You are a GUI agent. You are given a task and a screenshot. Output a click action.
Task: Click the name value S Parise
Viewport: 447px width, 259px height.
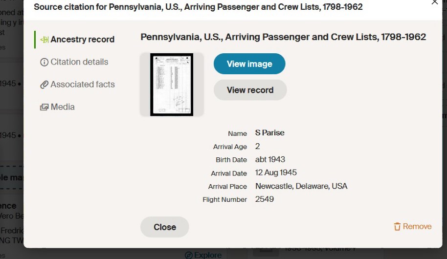tap(269, 133)
